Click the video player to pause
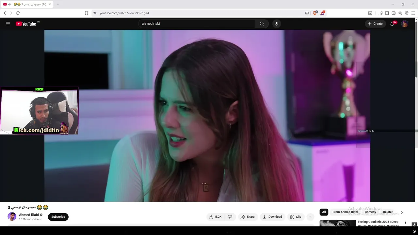The image size is (418, 235). (x=207, y=116)
